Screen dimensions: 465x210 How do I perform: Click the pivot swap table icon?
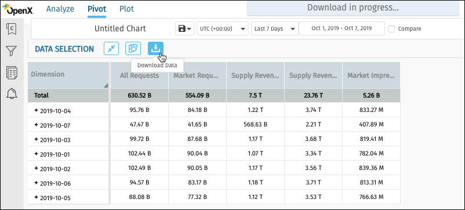pos(133,49)
